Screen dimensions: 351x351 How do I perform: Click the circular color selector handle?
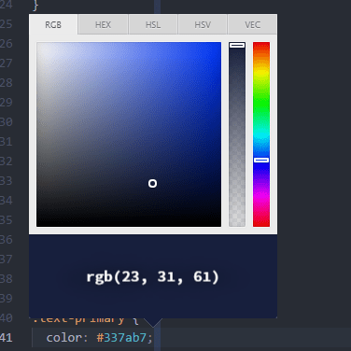point(152,183)
